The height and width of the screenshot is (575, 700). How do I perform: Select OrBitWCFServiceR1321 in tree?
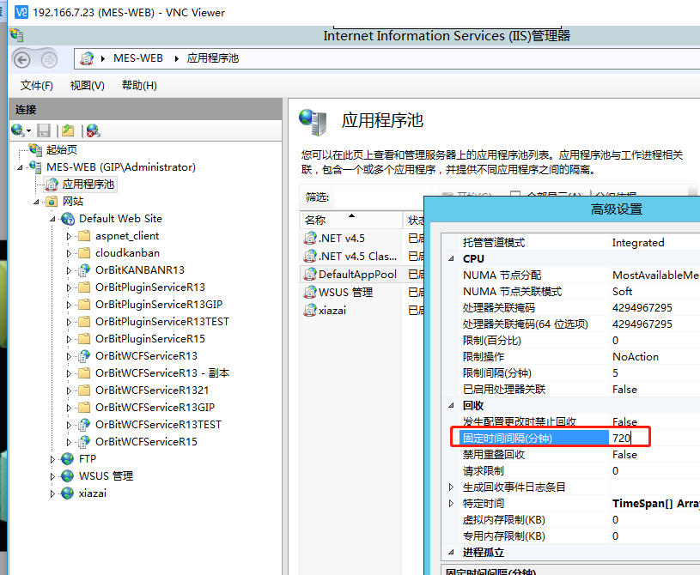[x=152, y=390]
